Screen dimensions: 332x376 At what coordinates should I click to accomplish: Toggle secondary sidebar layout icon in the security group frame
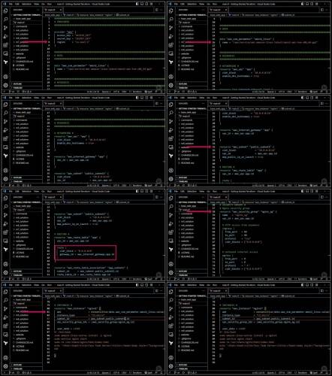tap(312, 191)
